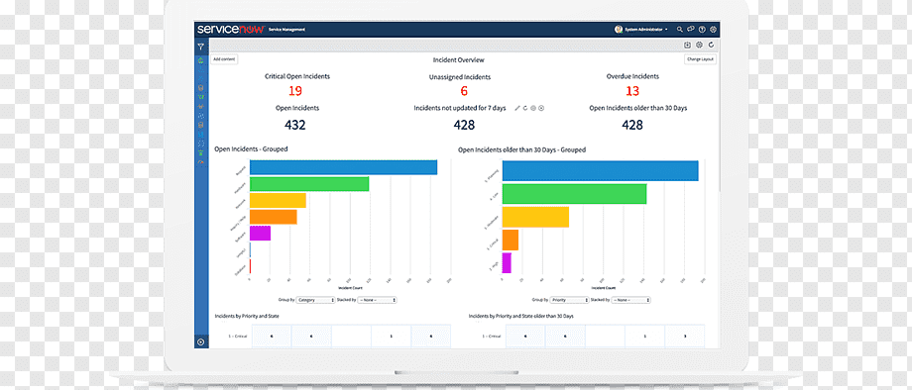
Task: Close the 'Incidents not updated' widget
Action: tap(541, 108)
